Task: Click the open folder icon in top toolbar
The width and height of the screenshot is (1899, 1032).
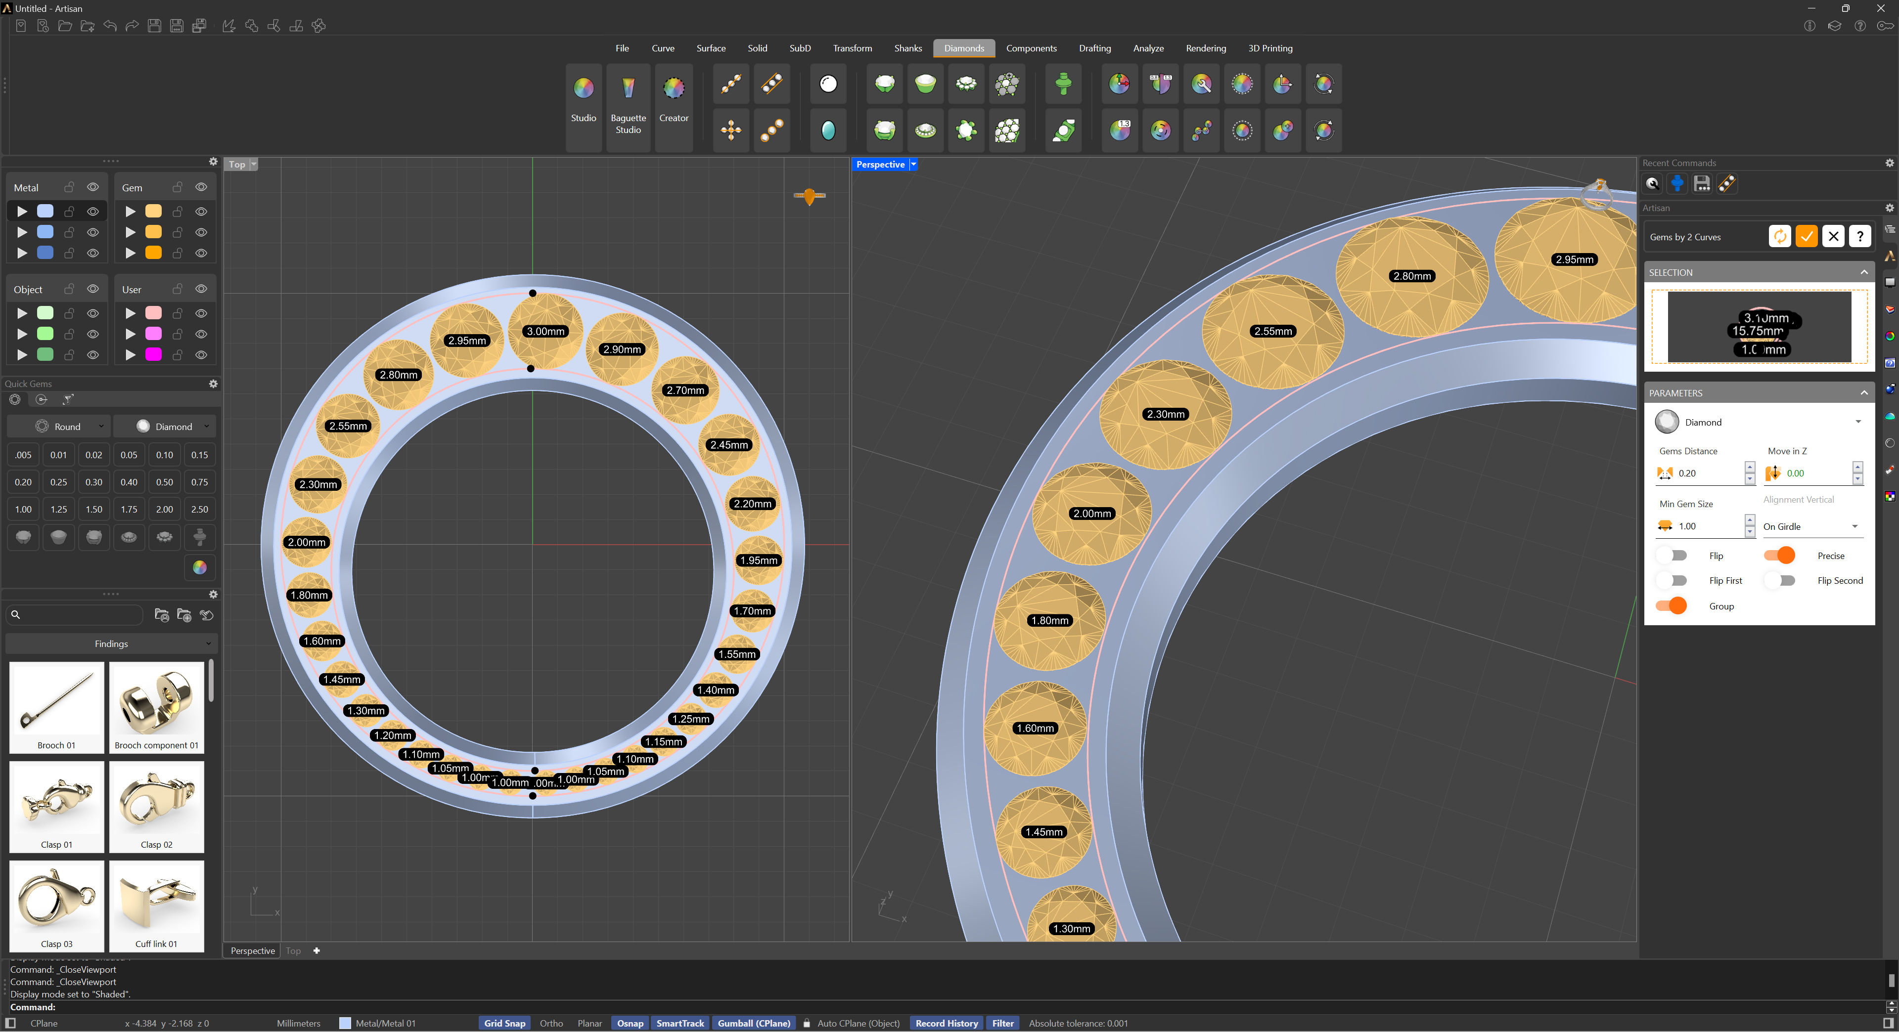Action: pyautogui.click(x=65, y=26)
